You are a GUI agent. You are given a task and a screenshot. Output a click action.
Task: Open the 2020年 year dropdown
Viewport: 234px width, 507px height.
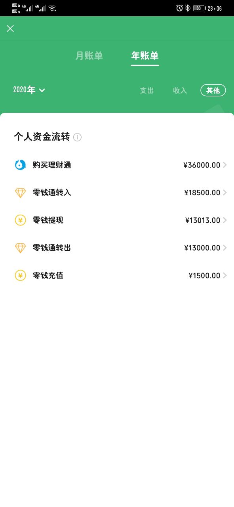tap(29, 90)
